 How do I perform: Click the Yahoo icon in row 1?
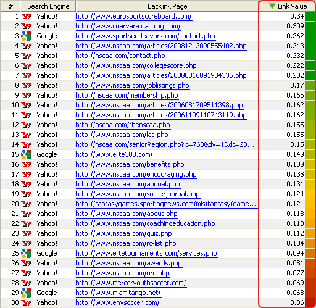coord(26,16)
